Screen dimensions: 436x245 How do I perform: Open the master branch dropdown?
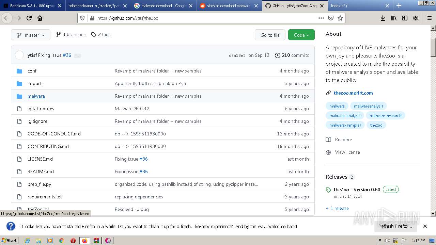31,35
